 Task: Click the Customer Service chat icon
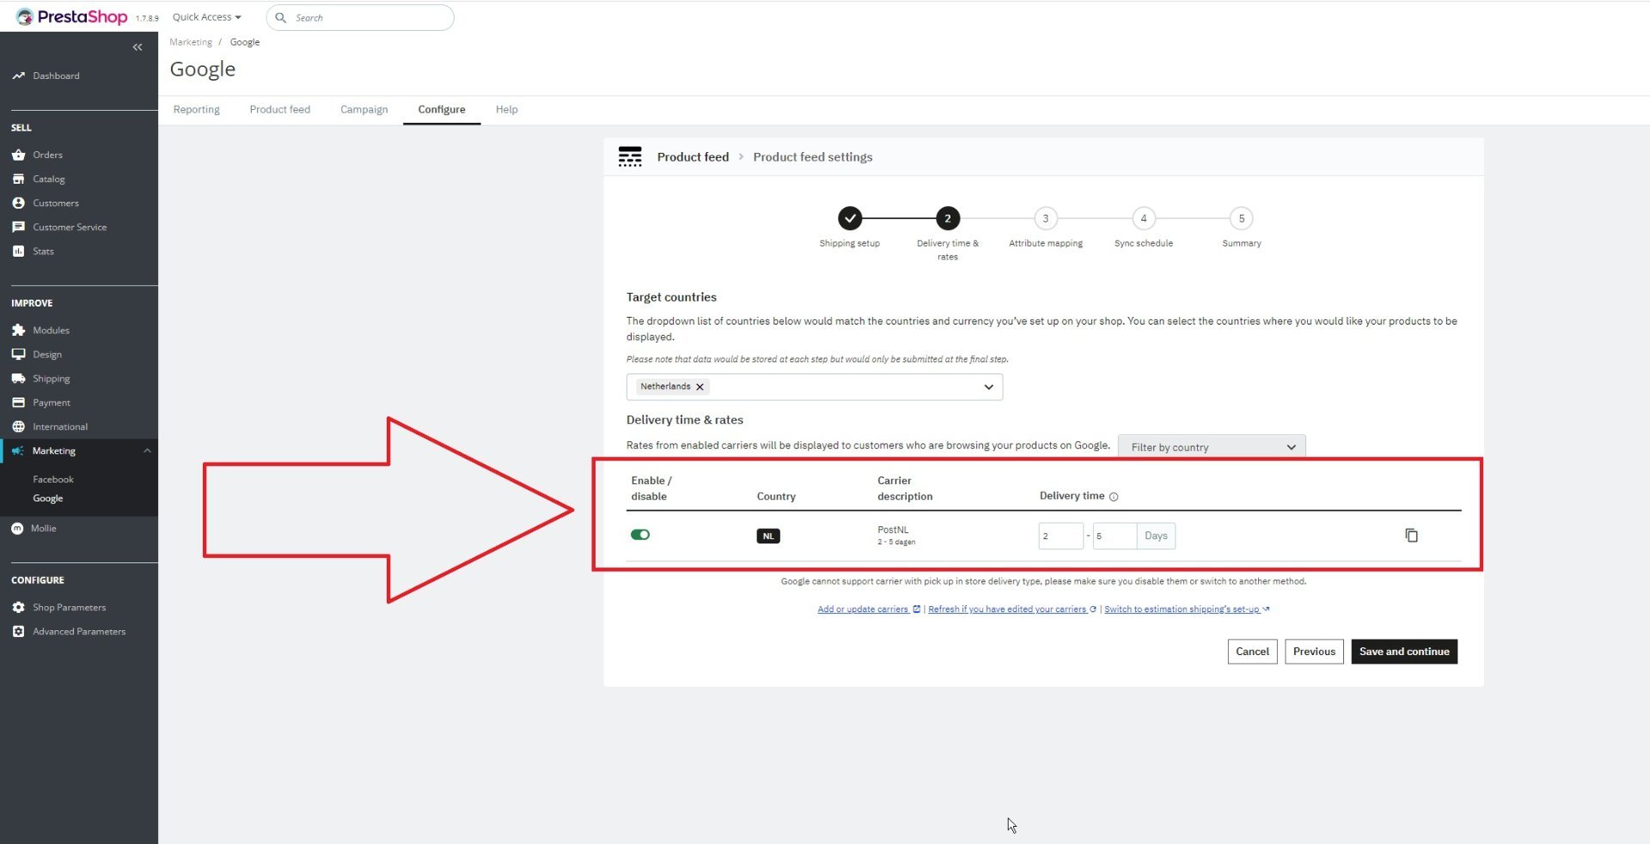[18, 227]
